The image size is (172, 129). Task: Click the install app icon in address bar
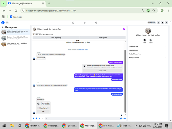148,11
